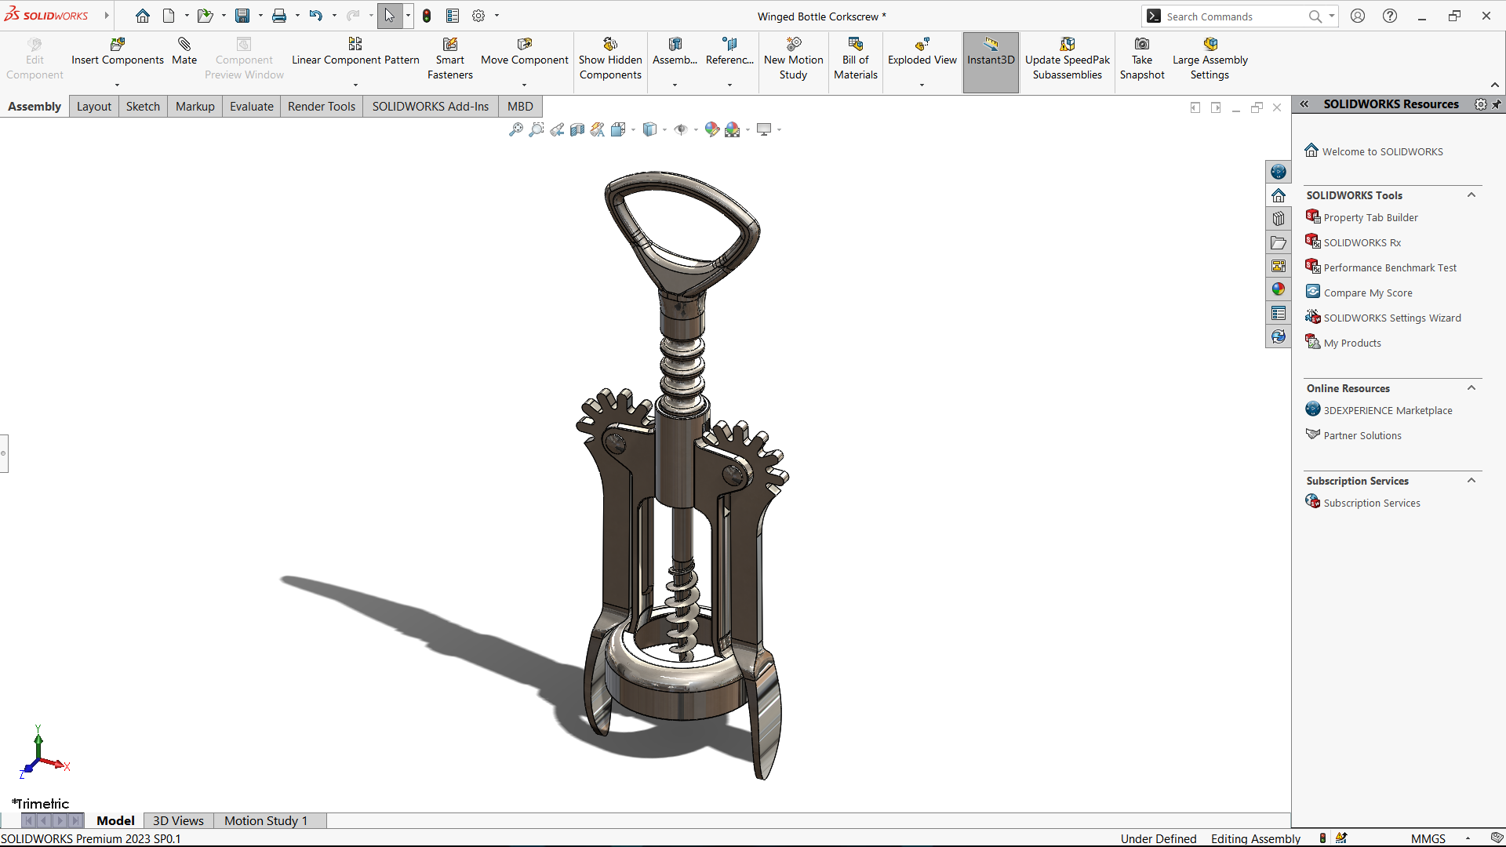Open Move Component dropdown arrow
The image size is (1506, 847).
(x=525, y=85)
